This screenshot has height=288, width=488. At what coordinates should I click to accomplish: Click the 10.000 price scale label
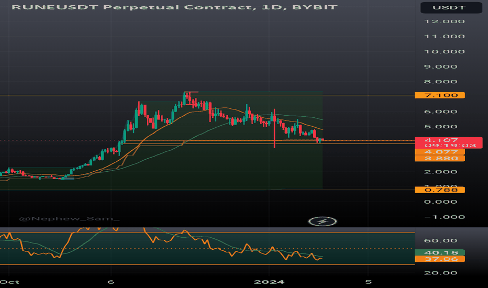tap(445, 52)
